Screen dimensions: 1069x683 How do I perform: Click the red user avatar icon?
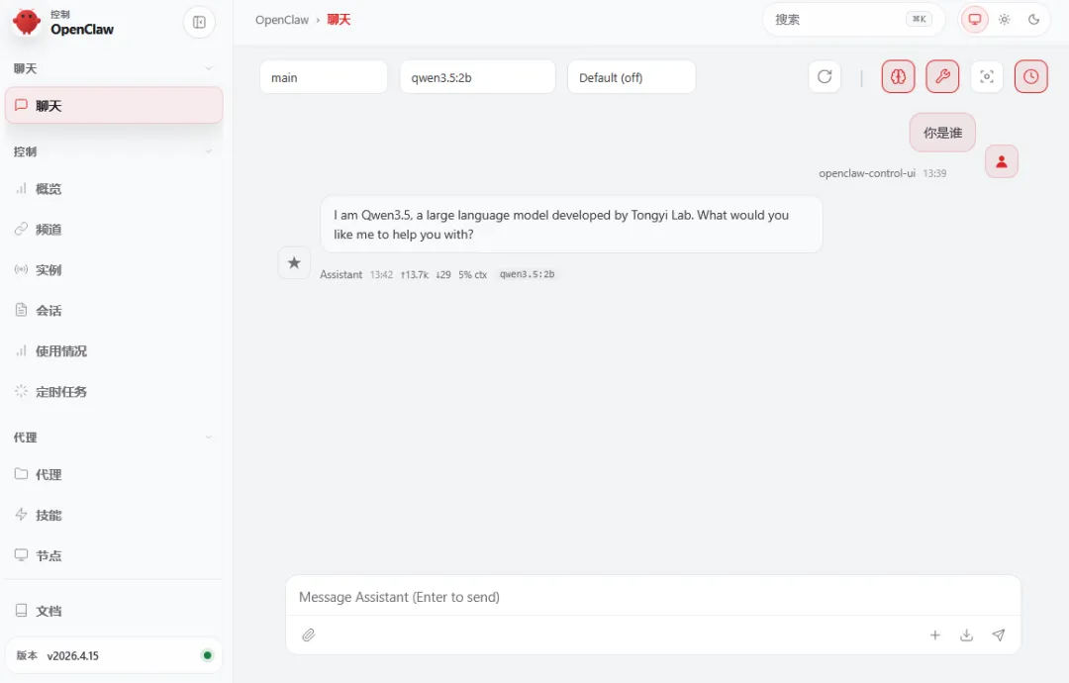point(1002,161)
